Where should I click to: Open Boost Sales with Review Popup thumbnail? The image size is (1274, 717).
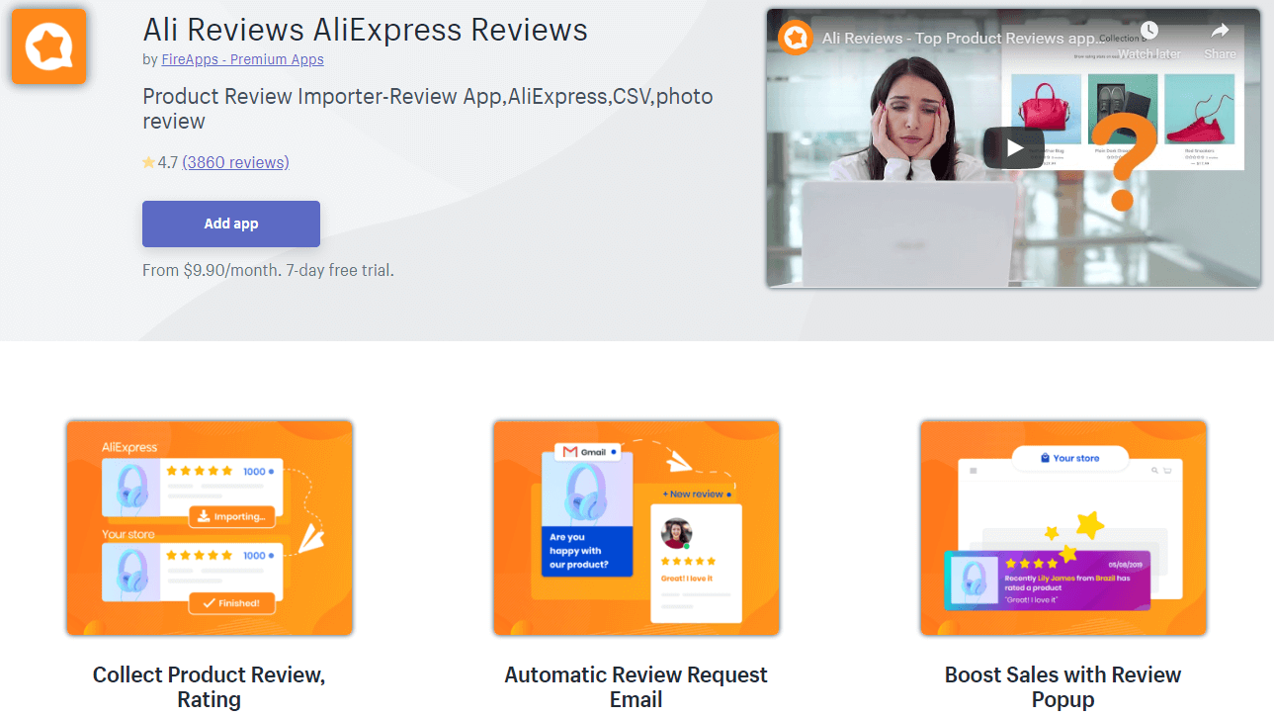click(x=1063, y=528)
